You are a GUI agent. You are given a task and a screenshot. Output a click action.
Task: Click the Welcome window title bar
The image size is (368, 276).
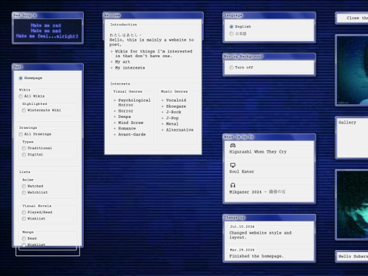click(x=153, y=16)
